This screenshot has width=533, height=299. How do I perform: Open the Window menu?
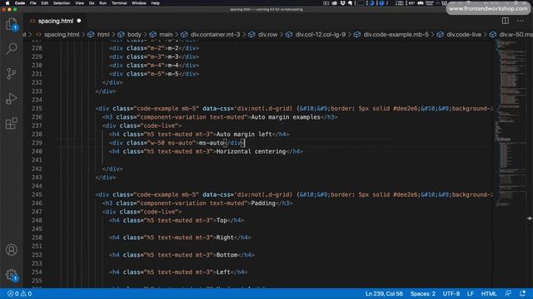pos(139,3)
